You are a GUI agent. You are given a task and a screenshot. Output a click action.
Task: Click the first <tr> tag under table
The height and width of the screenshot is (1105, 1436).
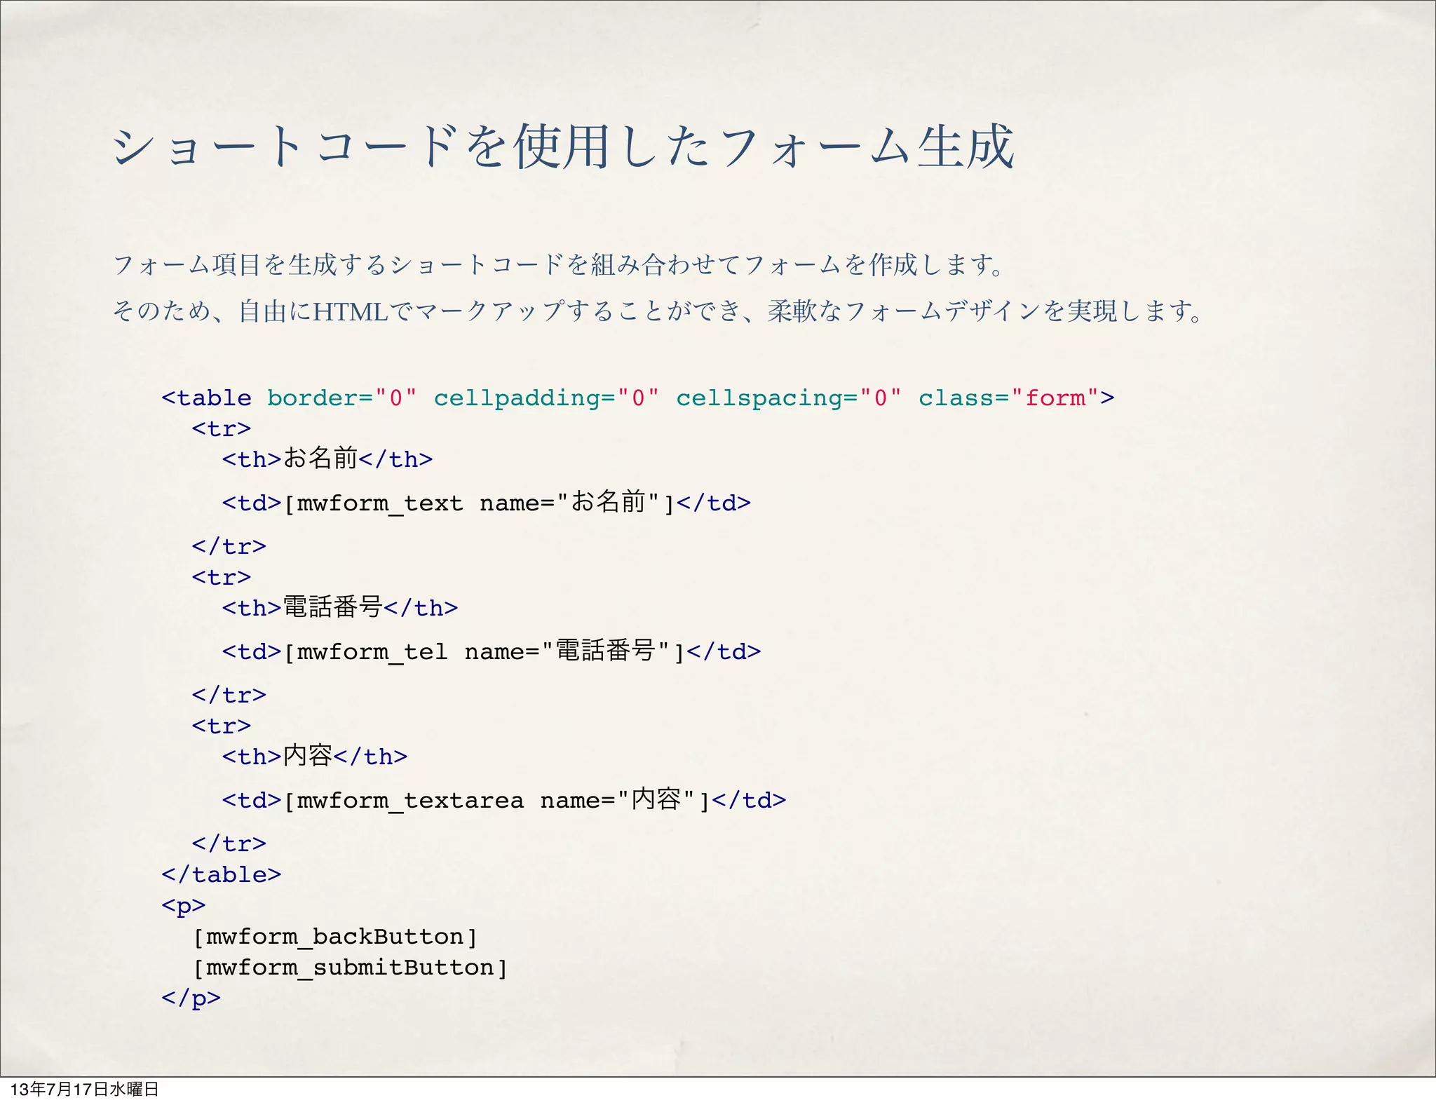point(222,428)
